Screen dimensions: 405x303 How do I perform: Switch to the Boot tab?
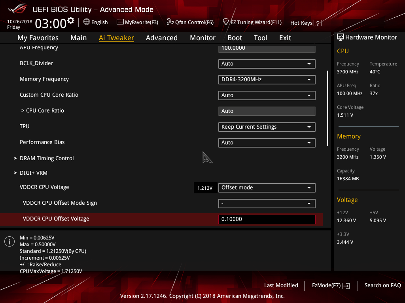[x=235, y=38]
